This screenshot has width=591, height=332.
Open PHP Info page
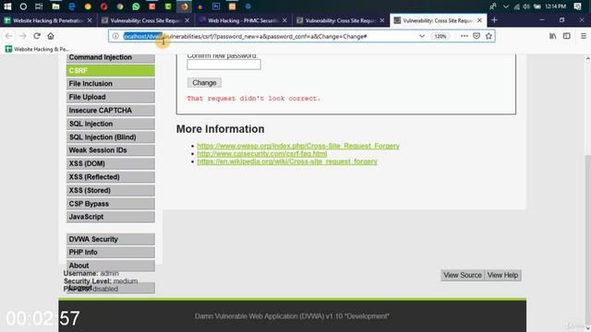click(x=111, y=252)
